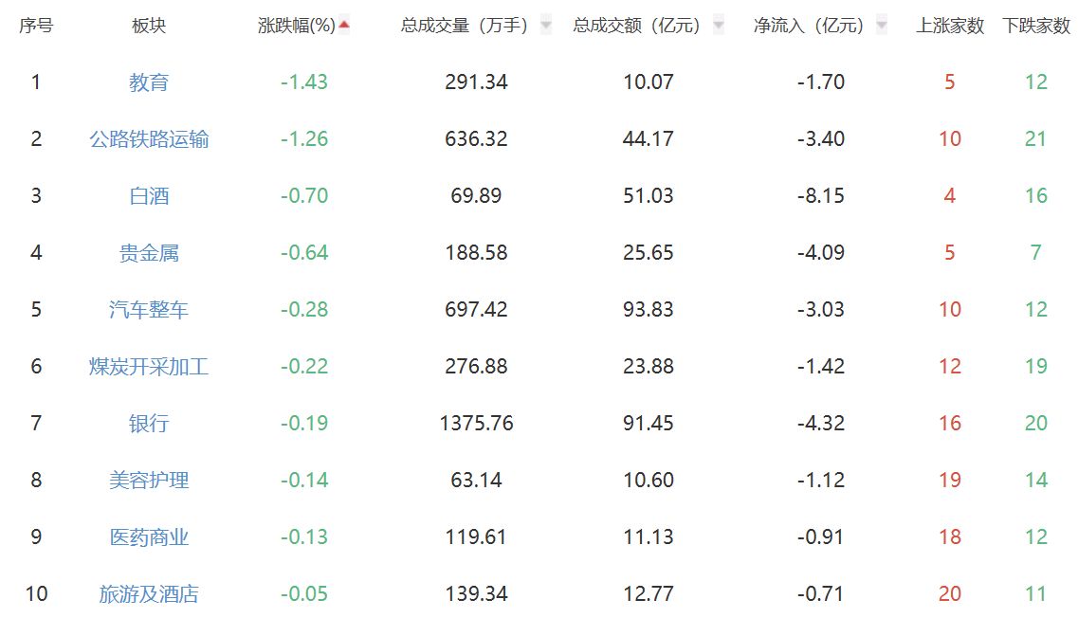
Task: Click the 涨跌幅(%) column header text
Action: (x=297, y=26)
